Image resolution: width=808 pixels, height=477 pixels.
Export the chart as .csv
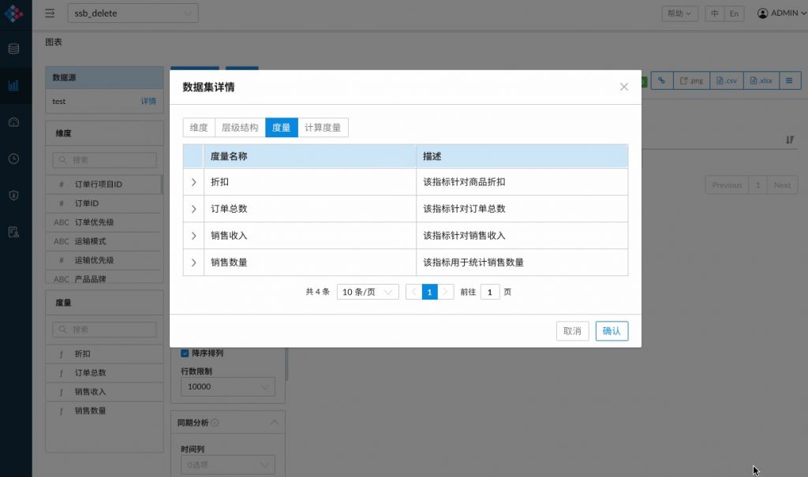[x=726, y=80]
